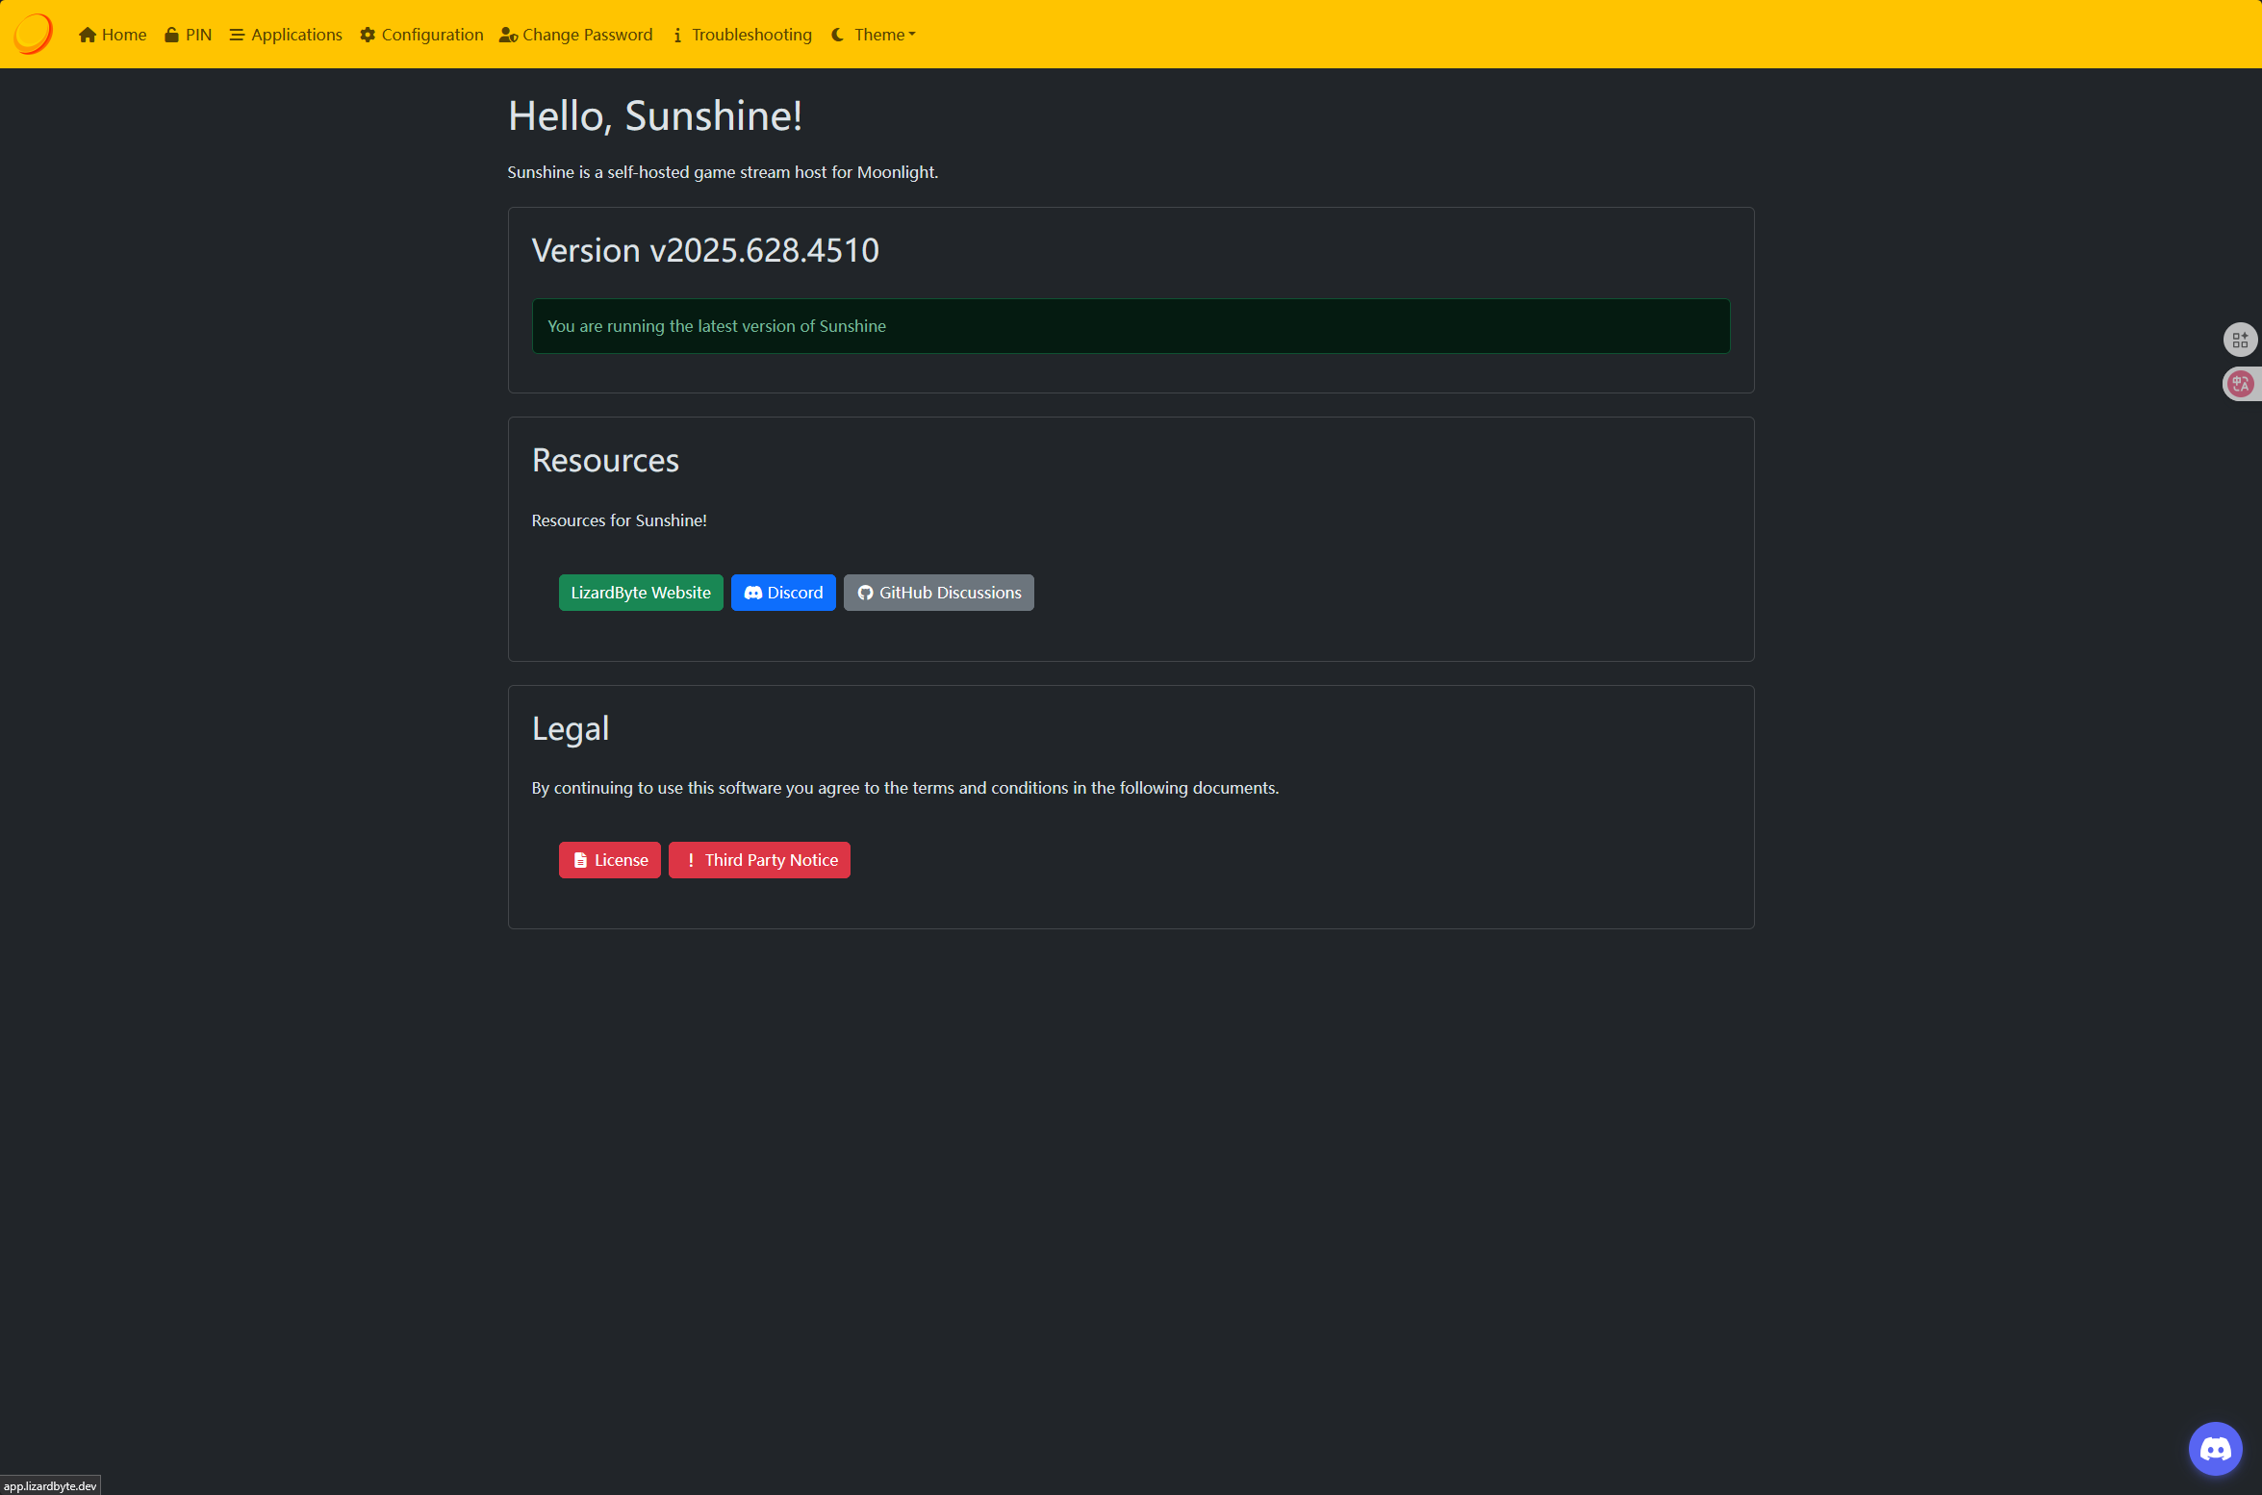Open the LizardByte Website button
The image size is (2262, 1495).
(x=640, y=593)
